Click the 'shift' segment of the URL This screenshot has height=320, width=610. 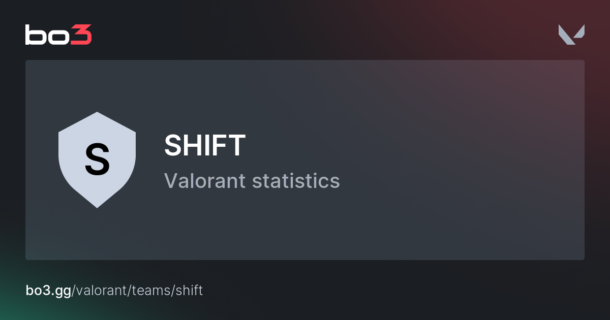(x=189, y=291)
